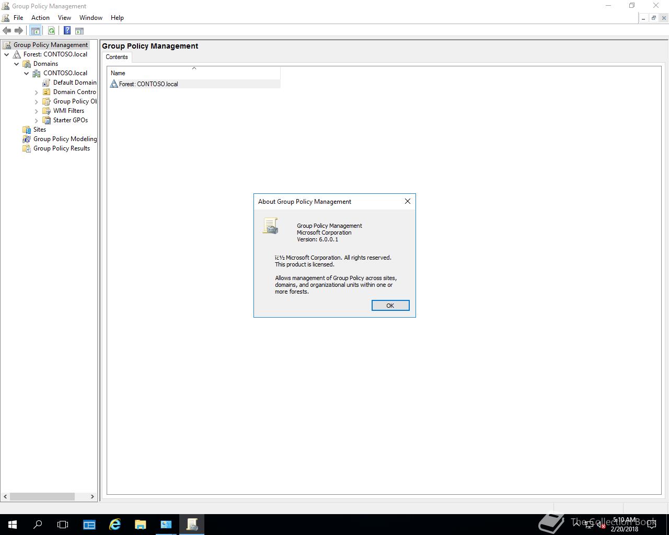Open the Windows Start menu

point(13,525)
